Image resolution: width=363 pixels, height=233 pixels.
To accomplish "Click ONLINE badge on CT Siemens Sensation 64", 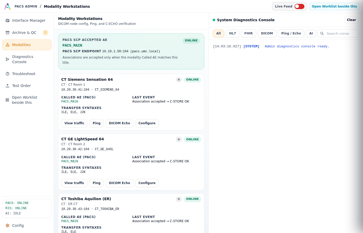I will click(192, 80).
